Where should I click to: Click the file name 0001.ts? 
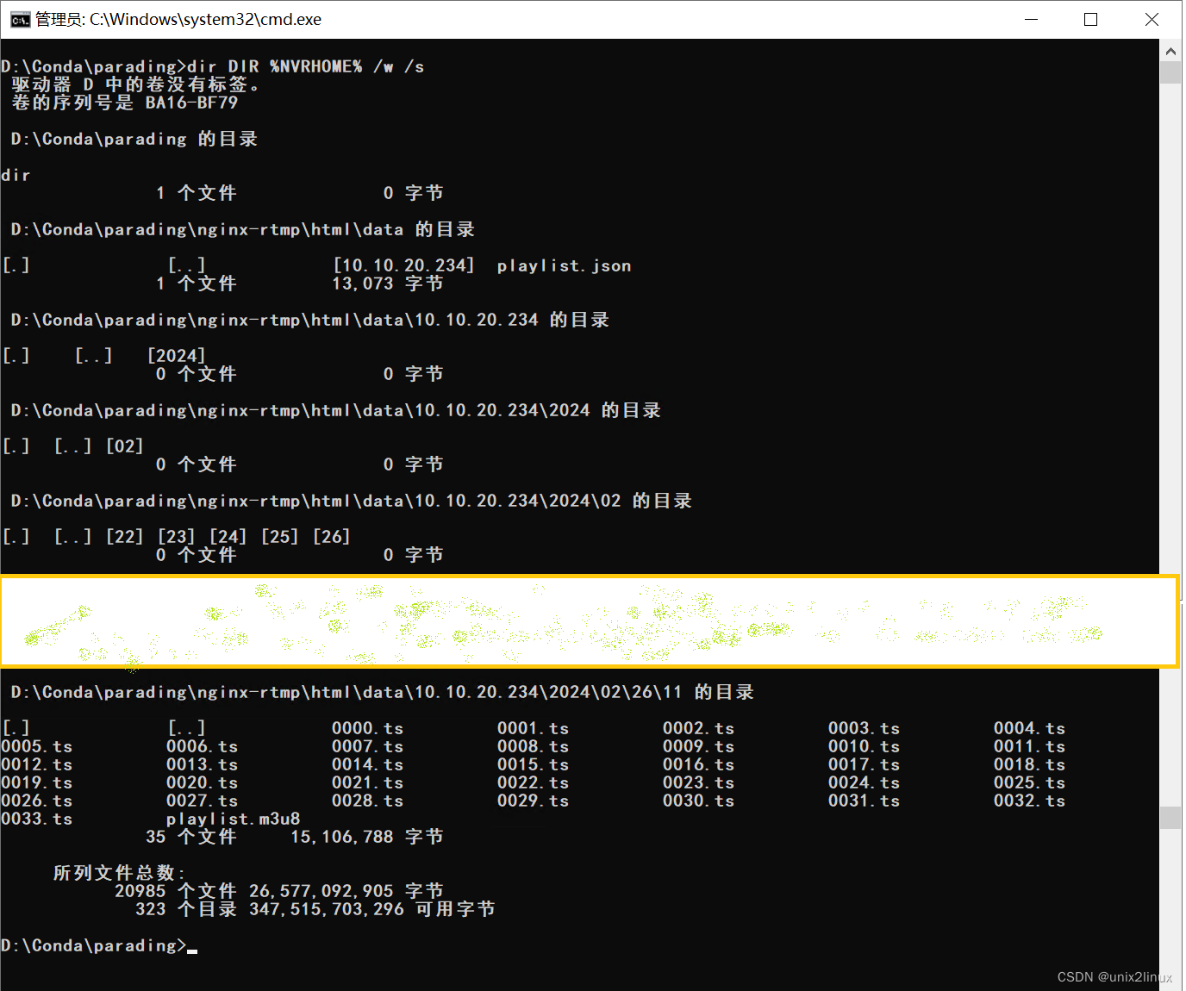click(534, 729)
